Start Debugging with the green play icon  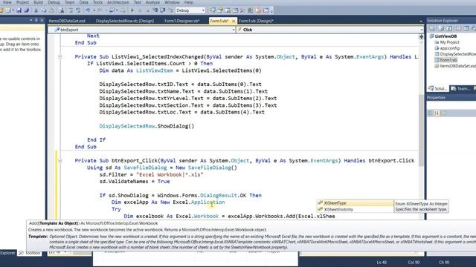132,10
